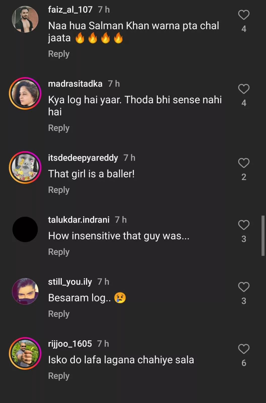
Task: View rijjoo_1605's story avatar
Action: (25, 353)
